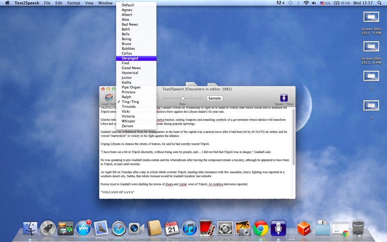Select the Bahh voice

[x=136, y=29]
